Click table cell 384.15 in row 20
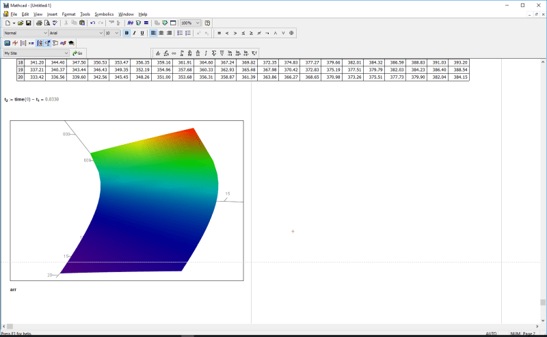Image resolution: width=547 pixels, height=337 pixels. click(x=458, y=77)
